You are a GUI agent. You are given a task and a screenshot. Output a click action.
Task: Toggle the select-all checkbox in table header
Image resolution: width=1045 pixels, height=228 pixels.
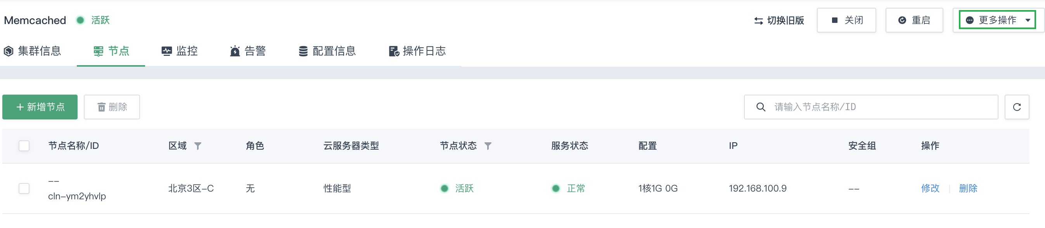pyautogui.click(x=24, y=146)
